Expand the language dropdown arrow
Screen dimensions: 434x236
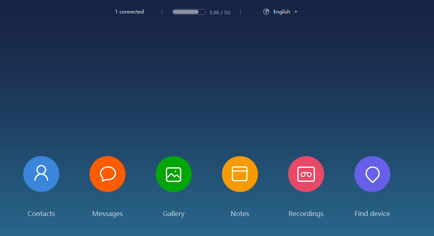click(x=296, y=12)
